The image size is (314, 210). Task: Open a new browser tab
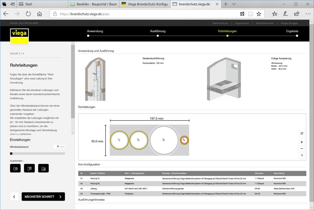click(226, 4)
